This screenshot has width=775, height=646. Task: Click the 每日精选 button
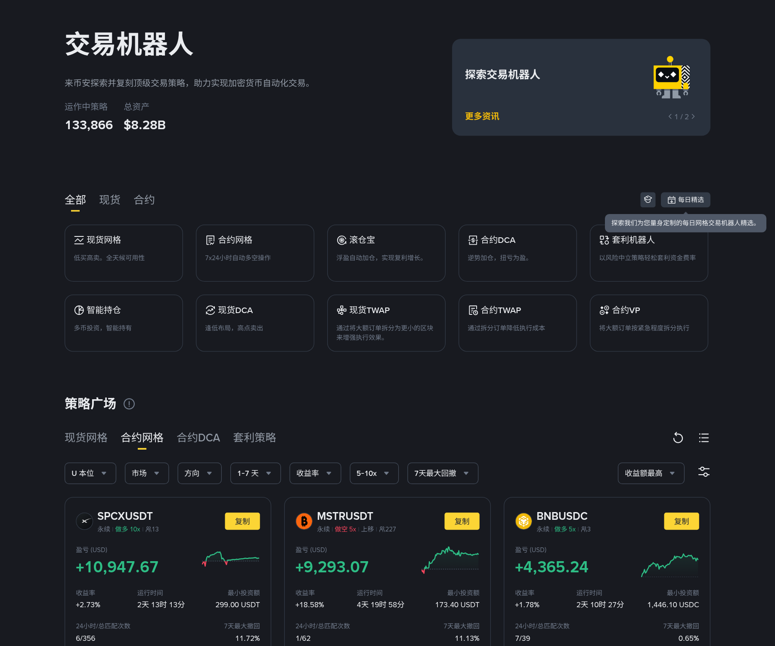coord(685,200)
